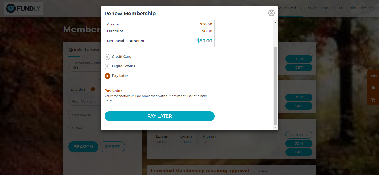Image resolution: width=379 pixels, height=175 pixels.
Task: Open the USD currency selector
Action: [373, 76]
